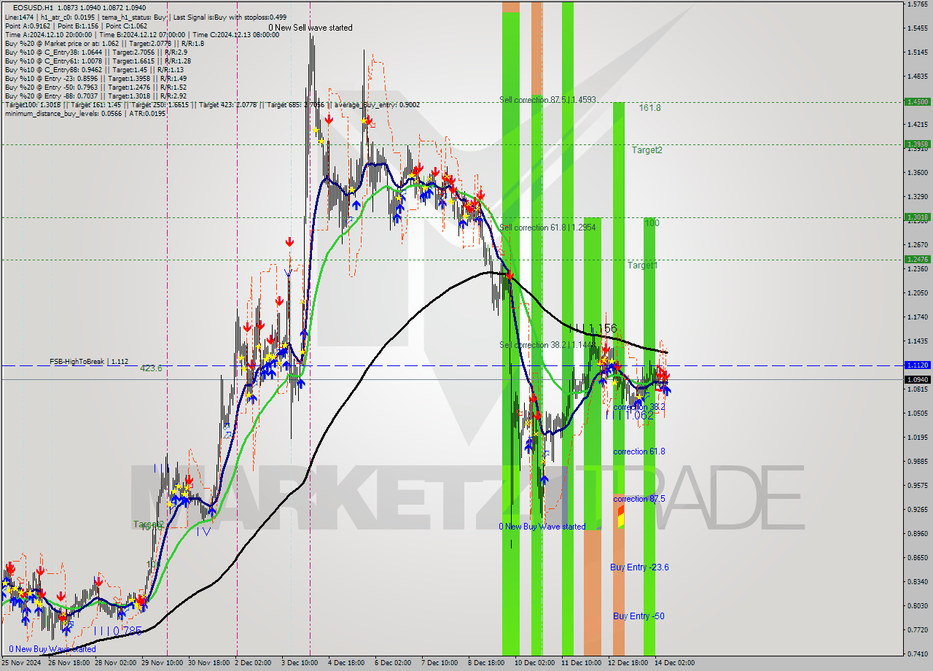The width and height of the screenshot is (933, 671).
Task: Click the 'Target100: 1.3018' summary line
Action: [x=212, y=105]
